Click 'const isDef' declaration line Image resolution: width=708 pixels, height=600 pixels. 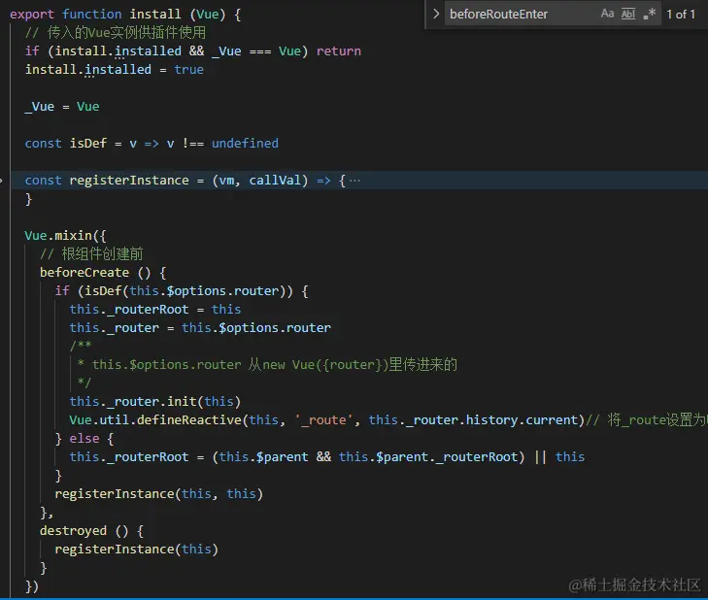(152, 143)
